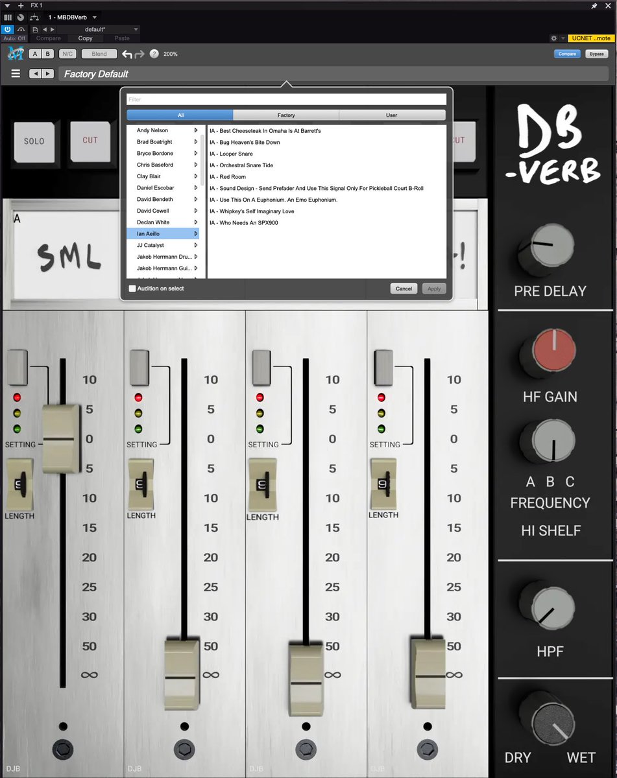
Task: Open the help question mark
Action: pos(154,54)
